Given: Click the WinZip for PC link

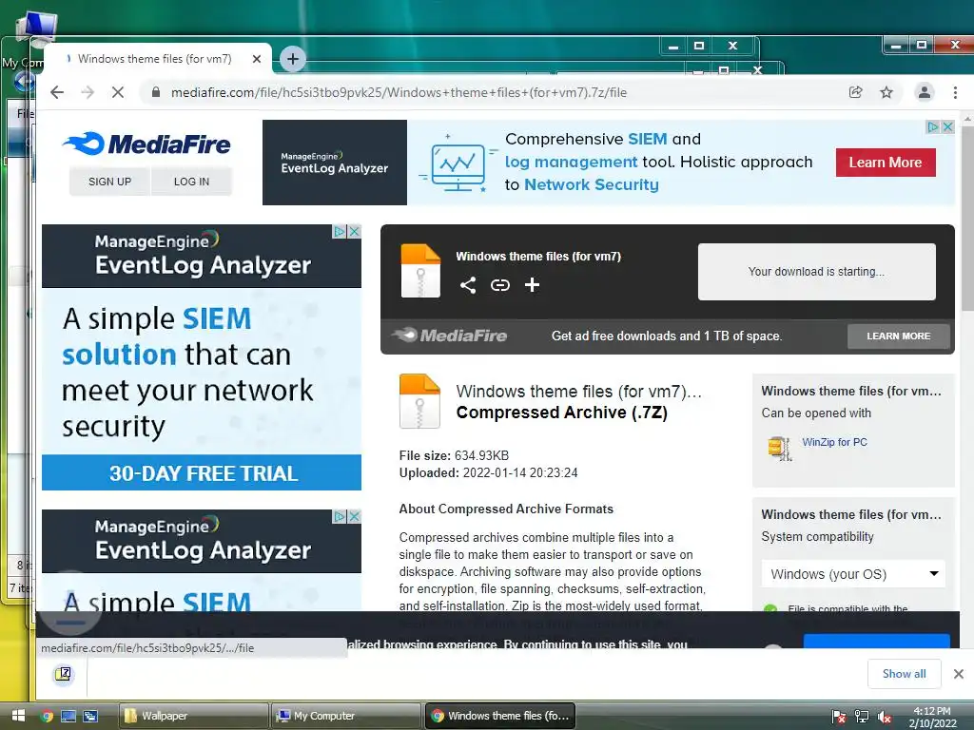Looking at the screenshot, I should point(834,442).
